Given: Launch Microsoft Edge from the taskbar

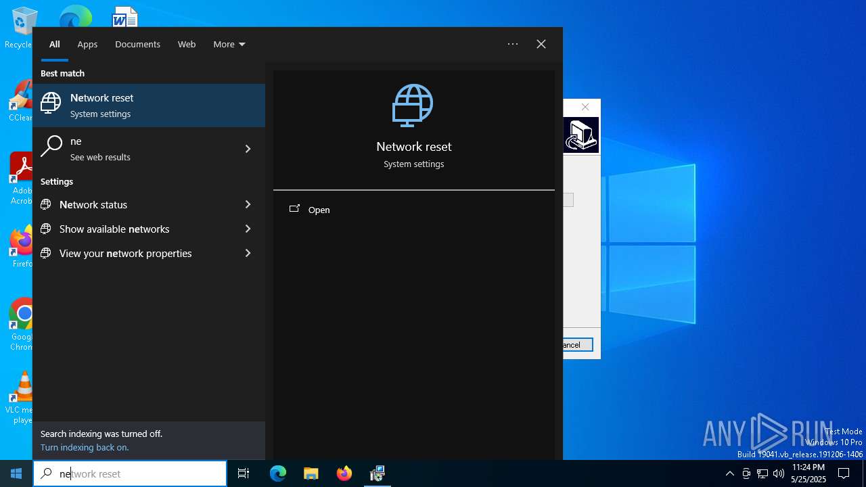Looking at the screenshot, I should 278,473.
